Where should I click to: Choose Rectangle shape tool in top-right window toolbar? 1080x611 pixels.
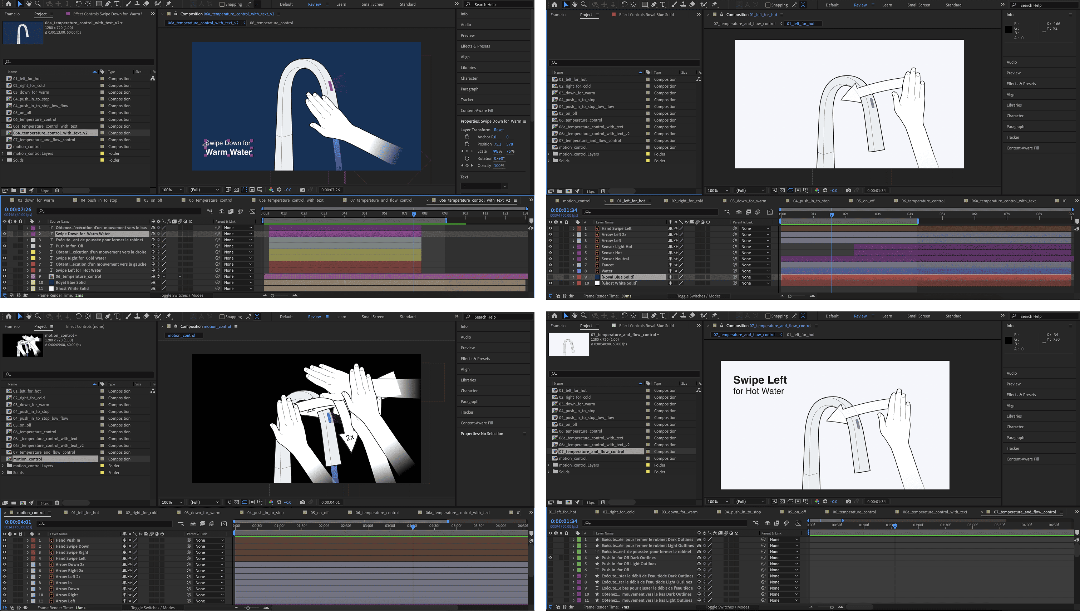[645, 5]
